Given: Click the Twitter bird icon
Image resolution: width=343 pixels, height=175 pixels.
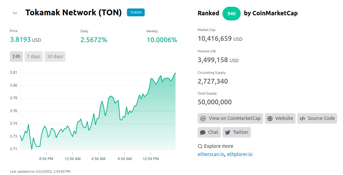Looking at the screenshot, I should click(x=227, y=132).
